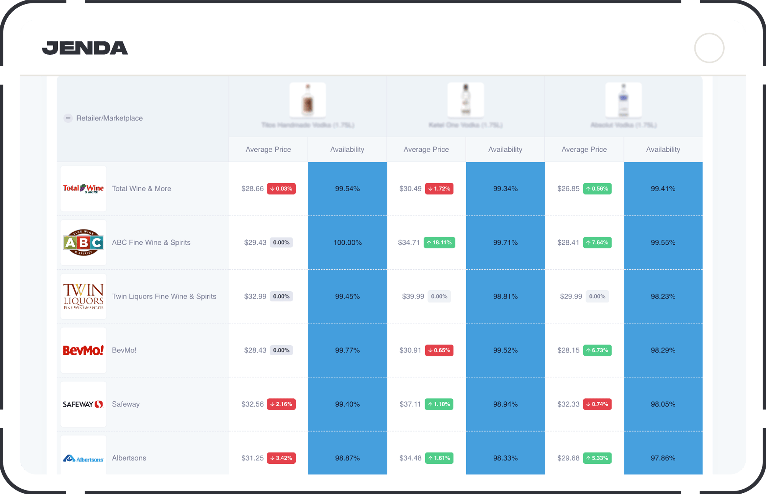
Task: Click the $34.71 average price
Action: pyautogui.click(x=409, y=242)
